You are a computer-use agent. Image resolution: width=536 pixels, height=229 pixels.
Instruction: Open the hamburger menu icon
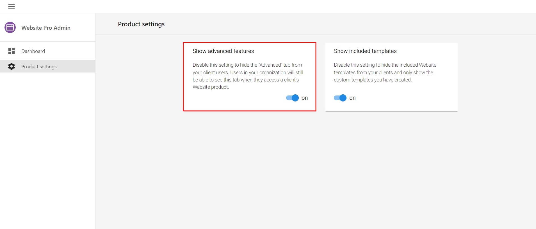click(12, 6)
